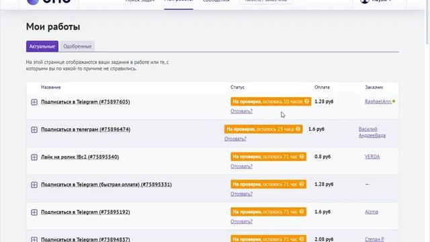This screenshot has height=242, width=430.
Task: Switch to the Актуальные tab
Action: 42,46
